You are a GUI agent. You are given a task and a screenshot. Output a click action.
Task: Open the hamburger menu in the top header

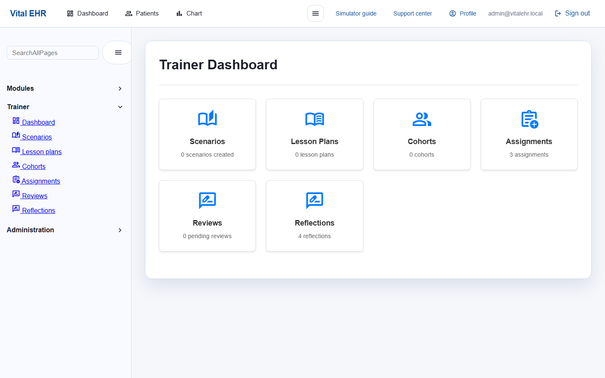pyautogui.click(x=316, y=13)
